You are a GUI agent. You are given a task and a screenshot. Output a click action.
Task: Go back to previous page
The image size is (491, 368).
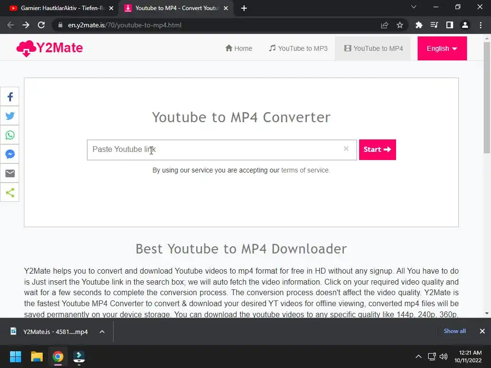[11, 25]
